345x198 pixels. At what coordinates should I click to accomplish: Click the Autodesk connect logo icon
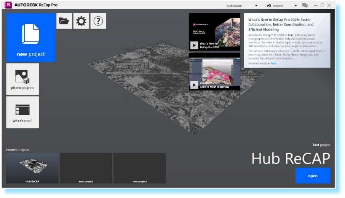pos(269,6)
